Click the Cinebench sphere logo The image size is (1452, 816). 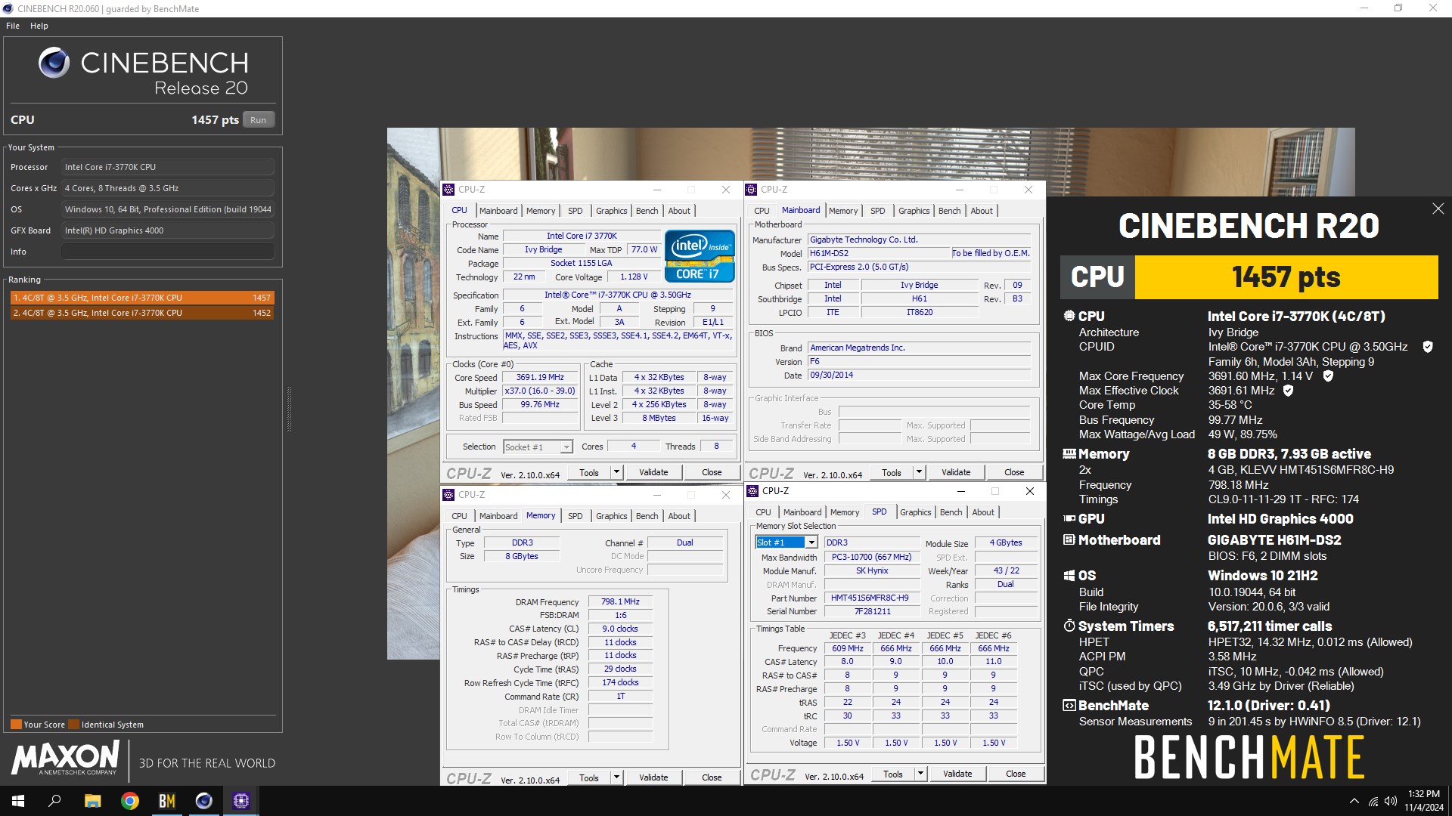click(x=54, y=63)
